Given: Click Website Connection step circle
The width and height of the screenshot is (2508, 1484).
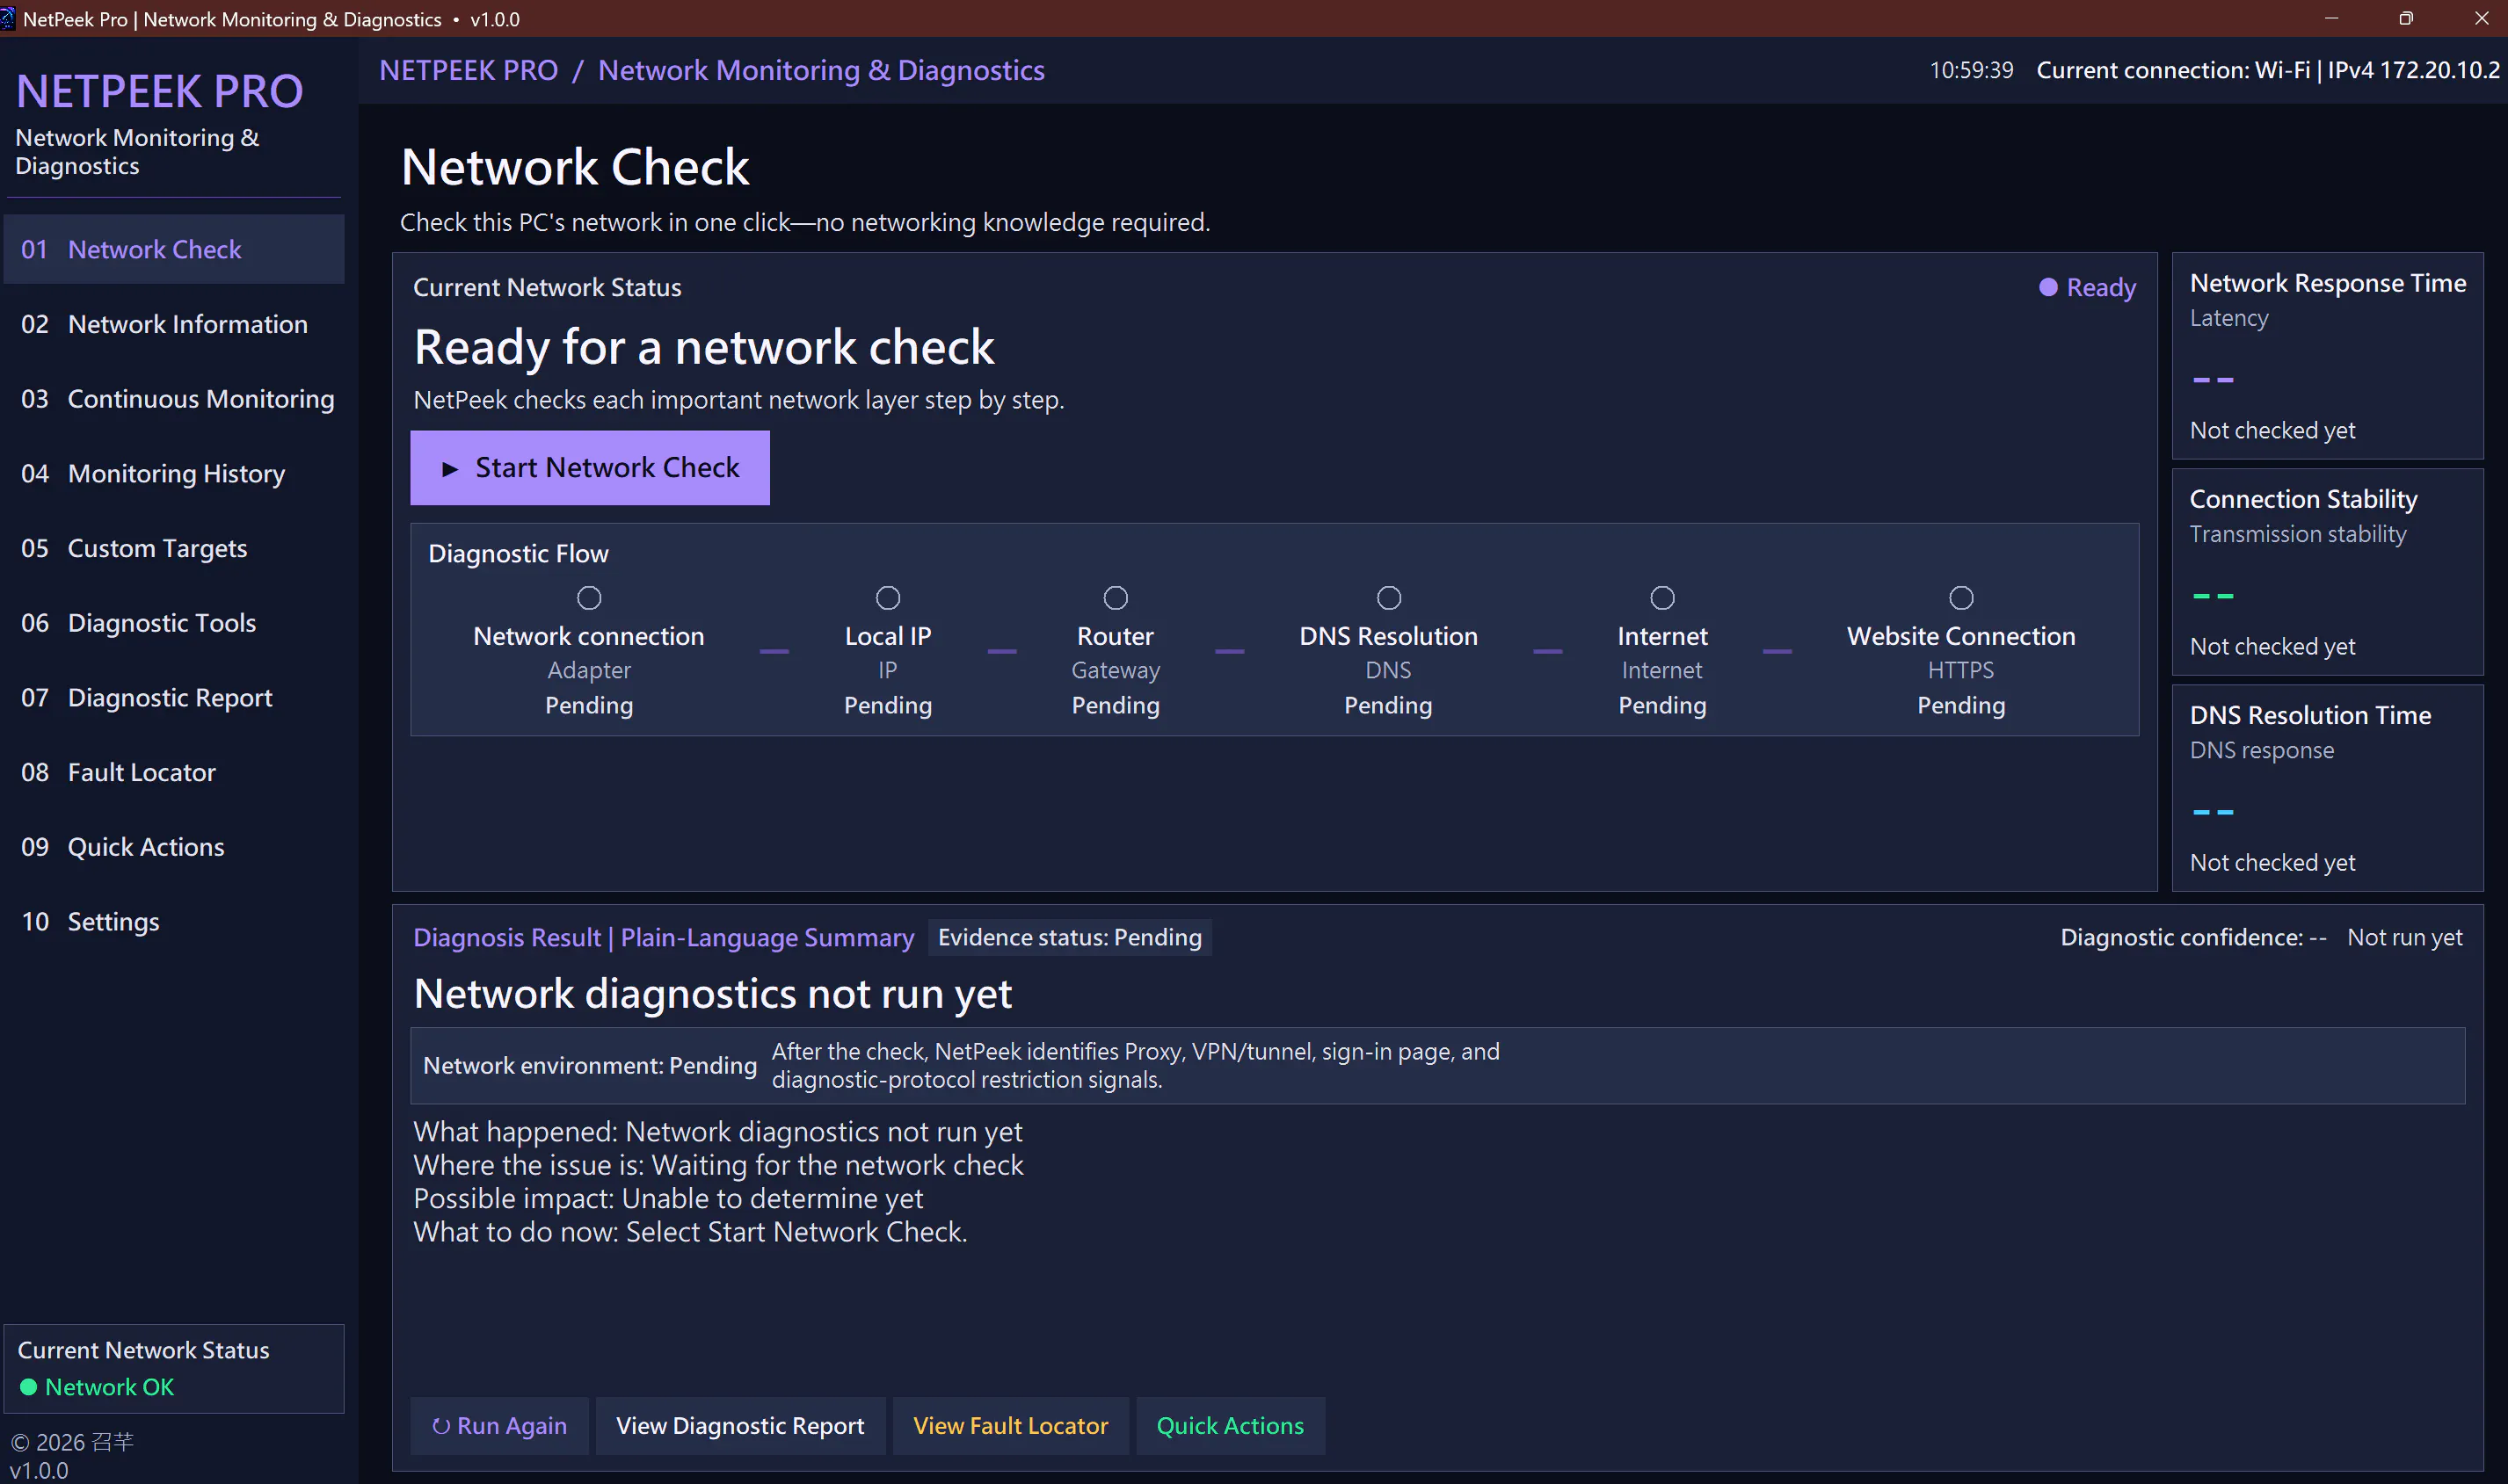Looking at the screenshot, I should pyautogui.click(x=1961, y=598).
